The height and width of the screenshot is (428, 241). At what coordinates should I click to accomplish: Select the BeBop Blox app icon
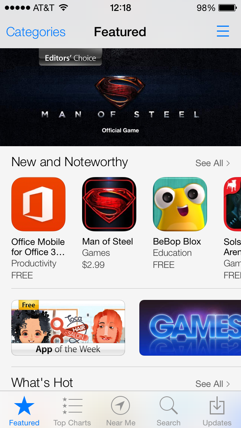click(x=180, y=204)
